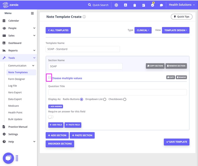Open the Clinical type dropdown
Screen dimensions: 198x166
143,30
